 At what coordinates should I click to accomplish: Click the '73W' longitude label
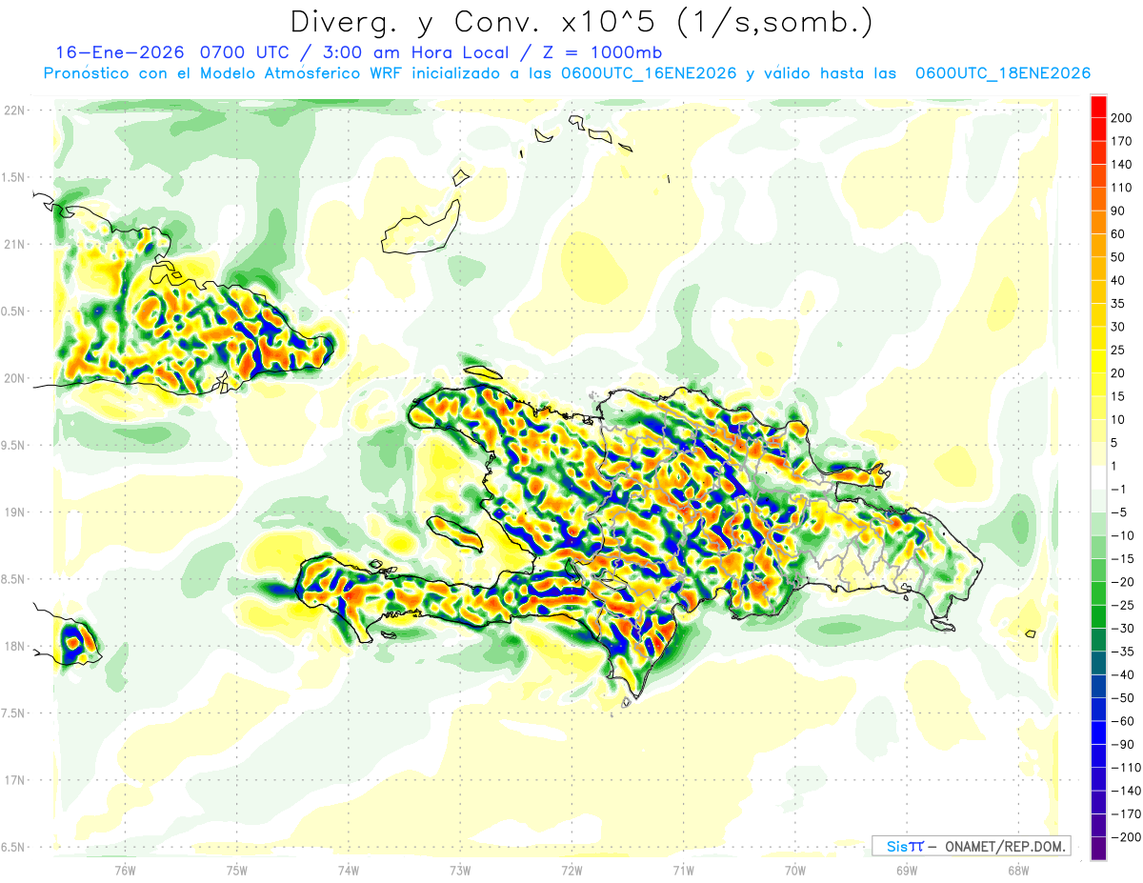pyautogui.click(x=460, y=870)
